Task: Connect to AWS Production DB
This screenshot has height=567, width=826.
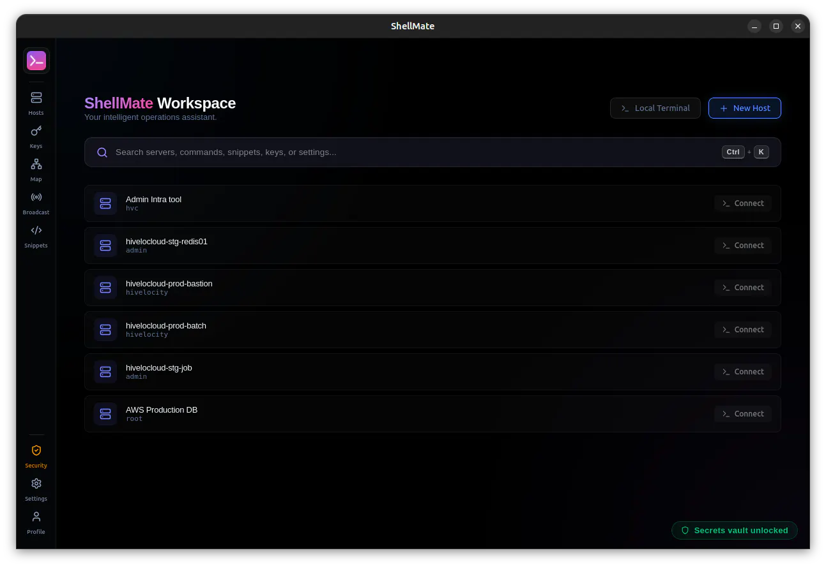Action: pos(743,414)
